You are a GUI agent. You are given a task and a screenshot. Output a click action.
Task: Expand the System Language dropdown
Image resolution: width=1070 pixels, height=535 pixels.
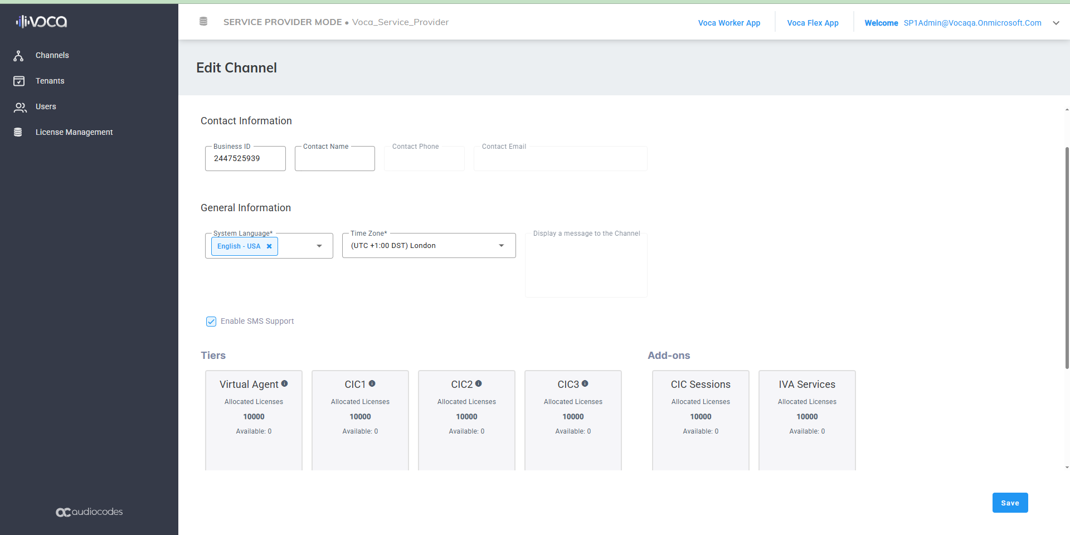tap(319, 246)
